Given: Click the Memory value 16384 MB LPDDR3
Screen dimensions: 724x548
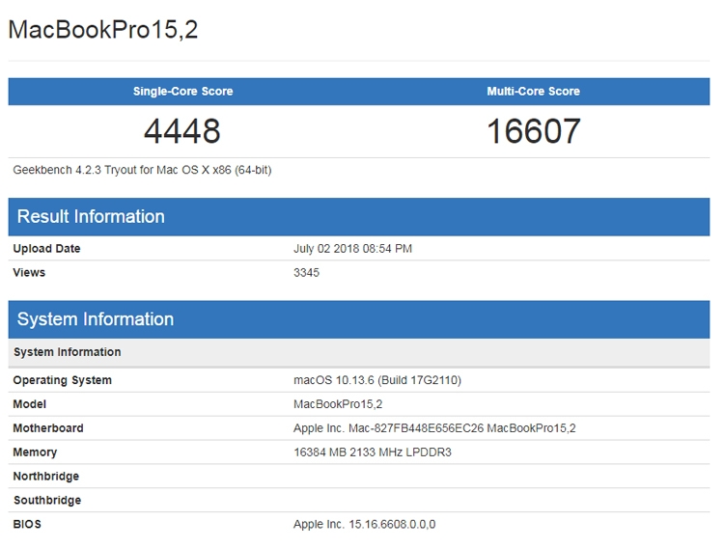Looking at the screenshot, I should coord(373,452).
